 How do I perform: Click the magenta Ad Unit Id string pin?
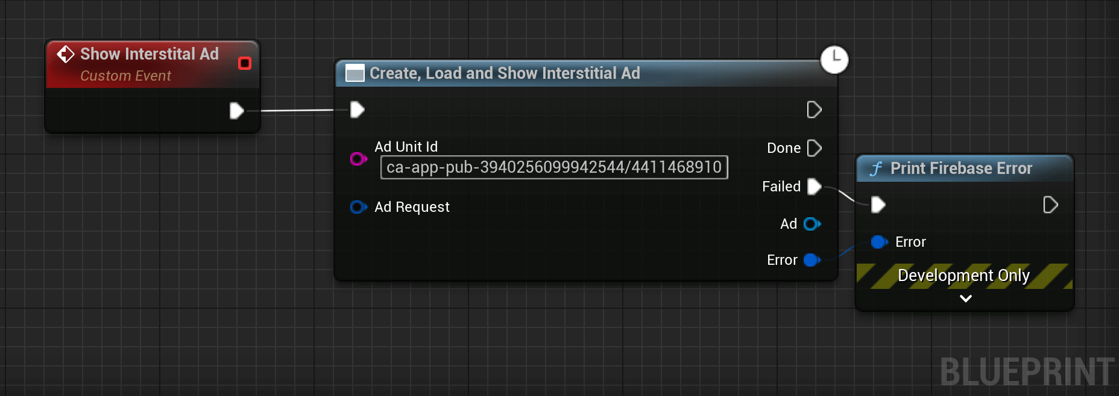(x=359, y=159)
